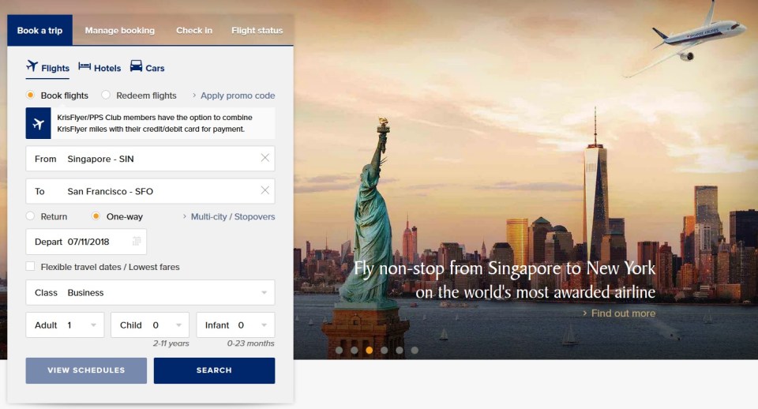Image resolution: width=758 pixels, height=409 pixels.
Task: Open Cars via the car icon
Action: point(137,66)
